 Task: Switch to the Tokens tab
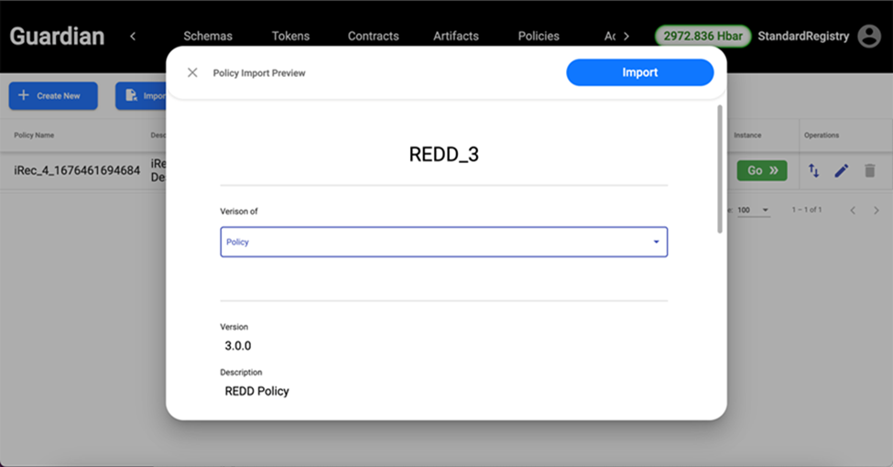pyautogui.click(x=290, y=37)
